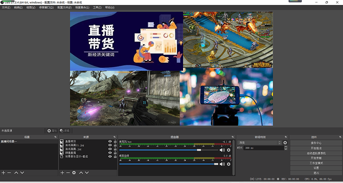Open the 视图(V) menu
343x183 pixels.
pyautogui.click(x=31, y=7)
